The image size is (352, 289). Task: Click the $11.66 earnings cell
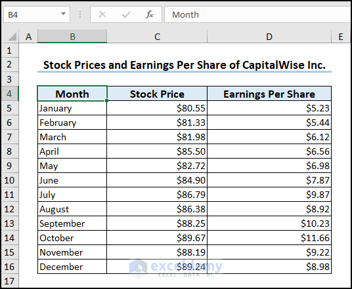pos(269,238)
